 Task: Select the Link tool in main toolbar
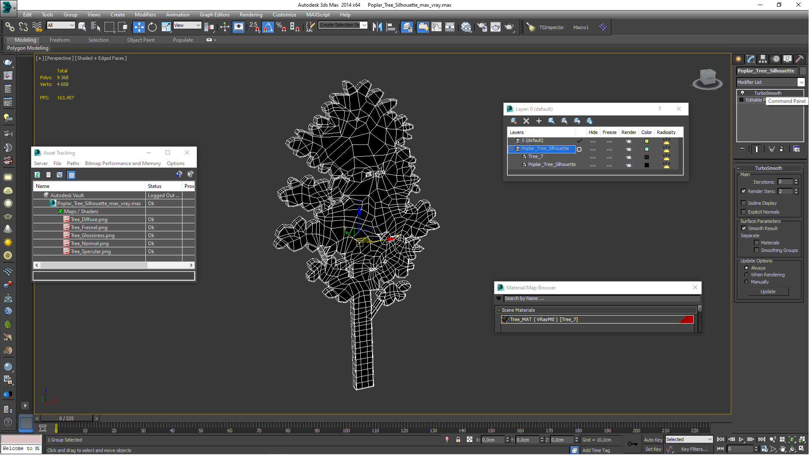(9, 27)
